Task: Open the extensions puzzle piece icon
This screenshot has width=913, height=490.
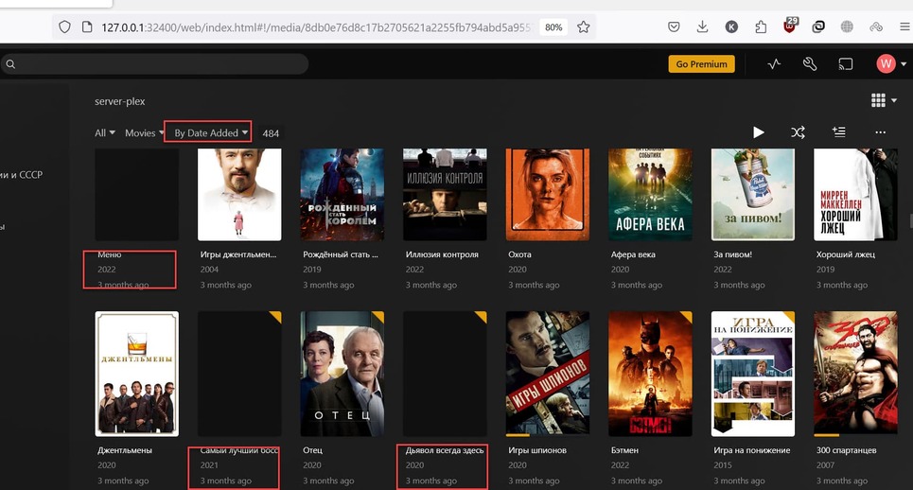Action: [x=761, y=26]
